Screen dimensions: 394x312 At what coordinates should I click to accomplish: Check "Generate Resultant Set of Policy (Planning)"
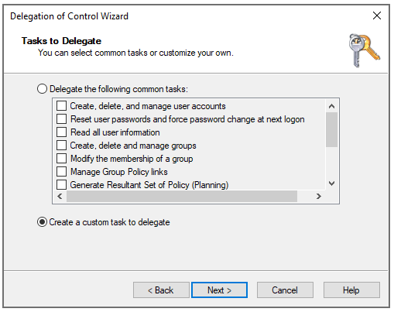click(61, 185)
